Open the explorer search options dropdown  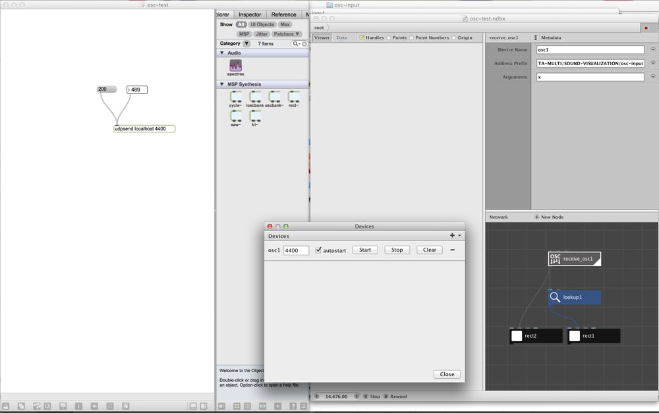(x=295, y=43)
